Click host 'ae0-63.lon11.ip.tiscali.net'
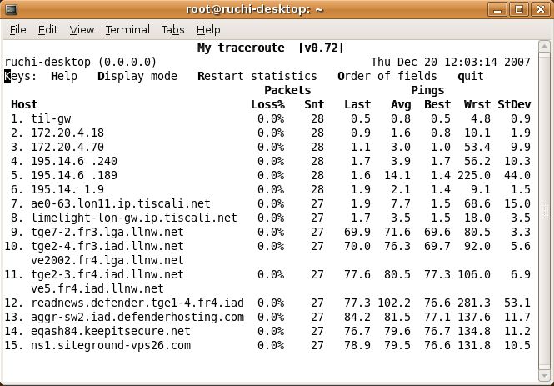554x386 pixels. pos(121,204)
